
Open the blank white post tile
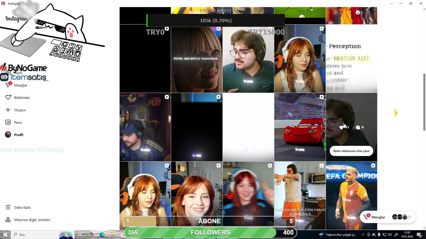(x=248, y=127)
